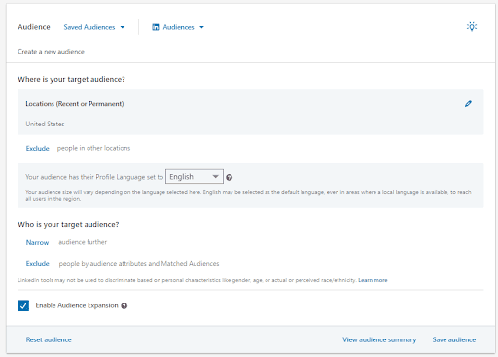
Task: Select the Locations (Recent or Permanent) panel
Action: click(x=250, y=112)
